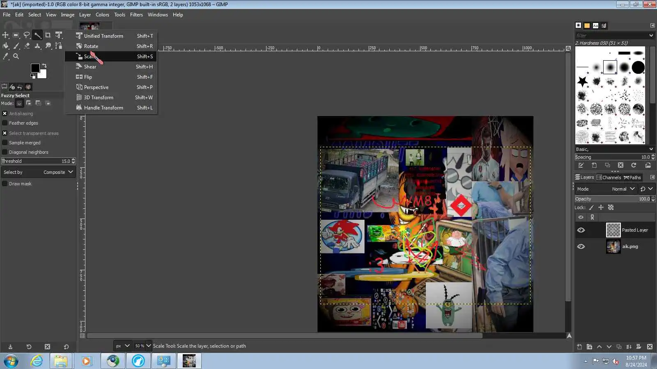Swap foreground and background colors

[44, 66]
